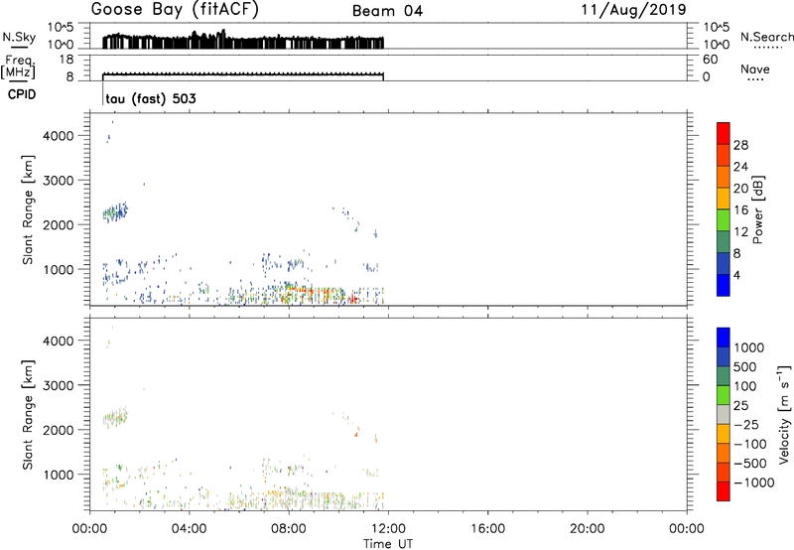Click the blue-green scatter cluster near 2200 km in the power panel
Viewport: 794px width, 550px height.
click(116, 211)
